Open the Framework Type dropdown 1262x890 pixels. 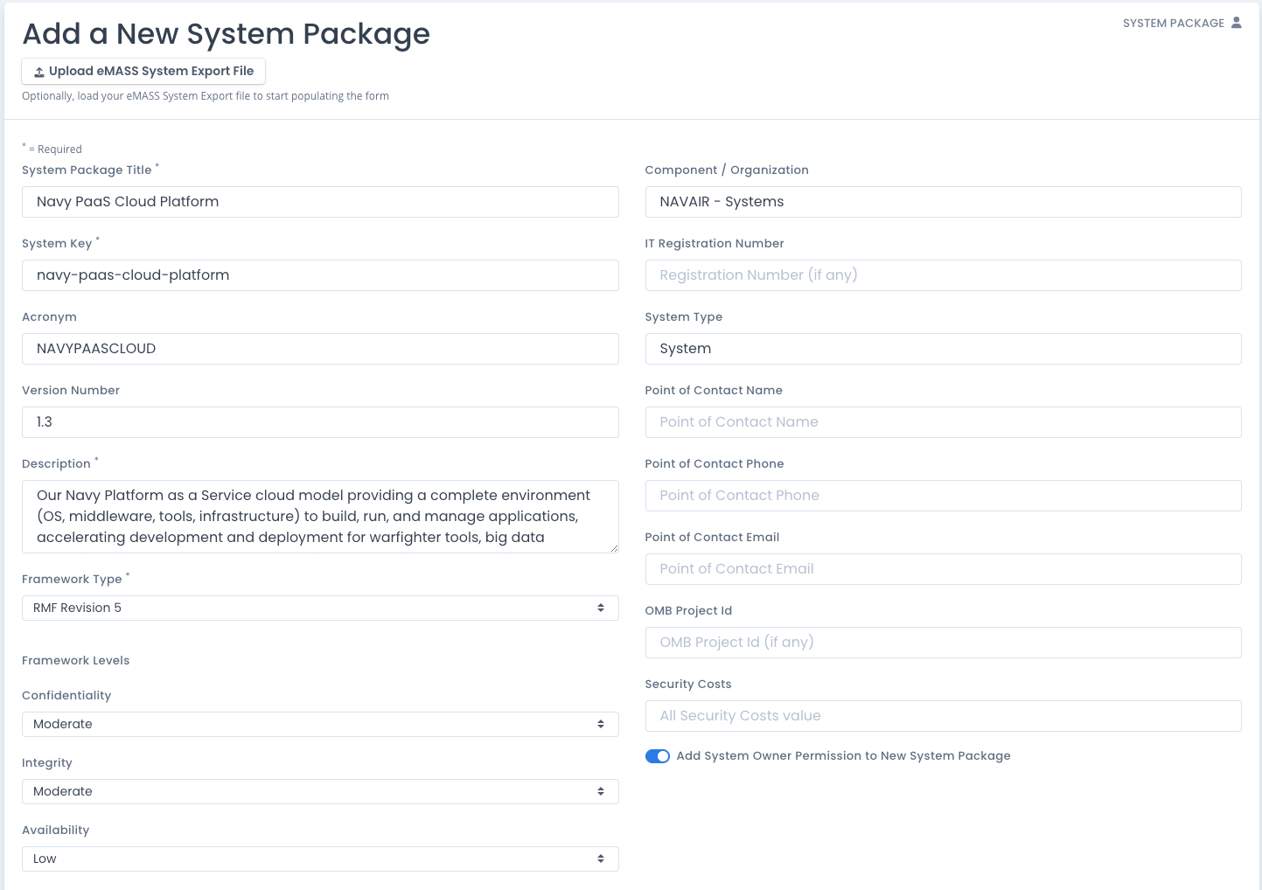[x=319, y=608]
